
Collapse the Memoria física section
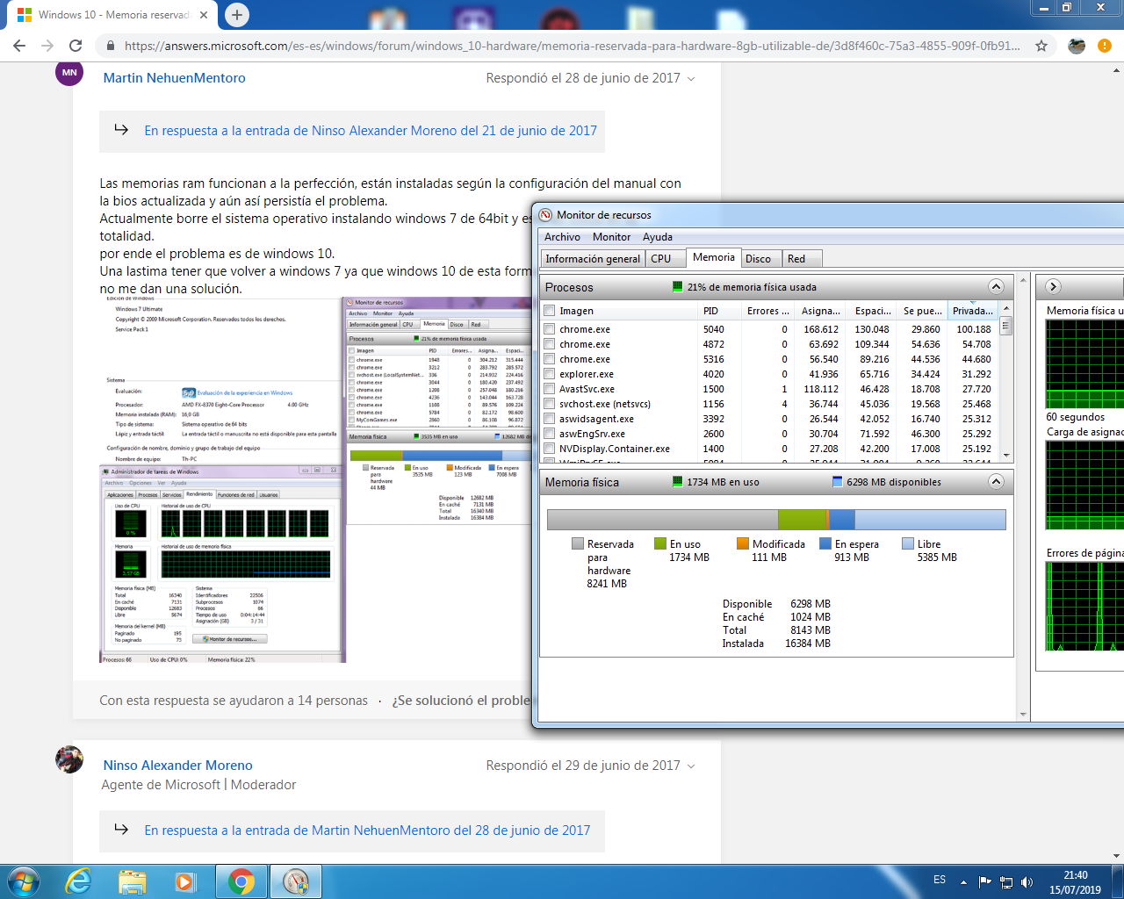tap(996, 481)
